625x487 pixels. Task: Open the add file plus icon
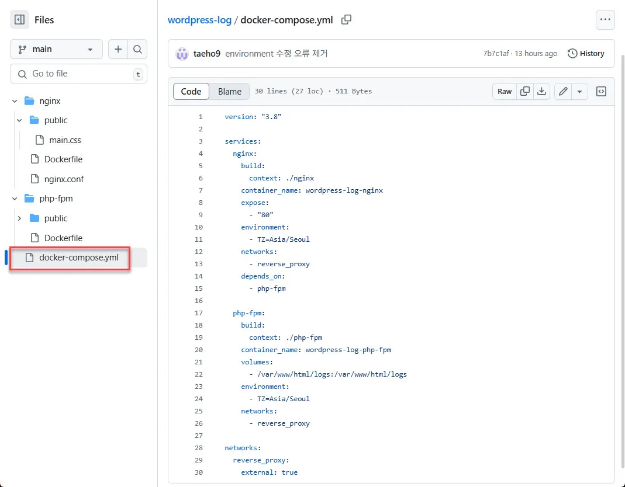click(119, 49)
